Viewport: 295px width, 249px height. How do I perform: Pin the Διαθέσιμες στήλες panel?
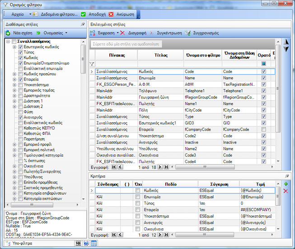83,24
